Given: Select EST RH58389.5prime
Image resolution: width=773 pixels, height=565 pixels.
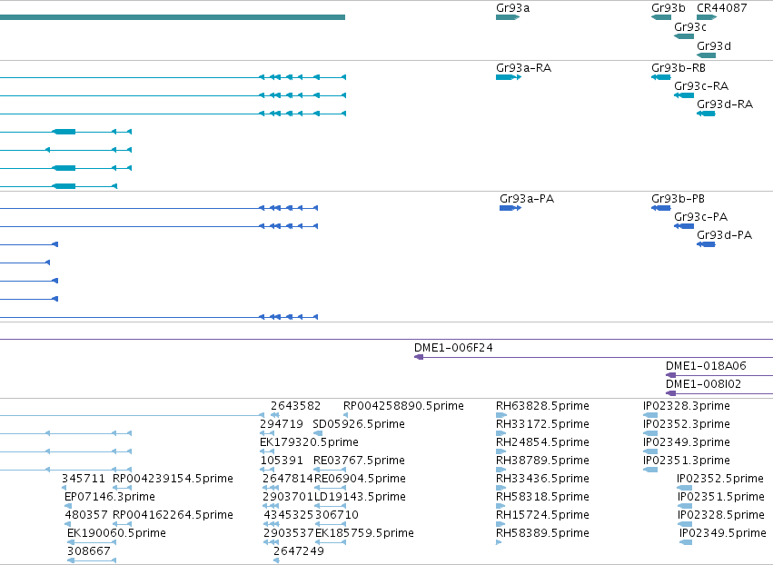Looking at the screenshot, I should pyautogui.click(x=542, y=533).
